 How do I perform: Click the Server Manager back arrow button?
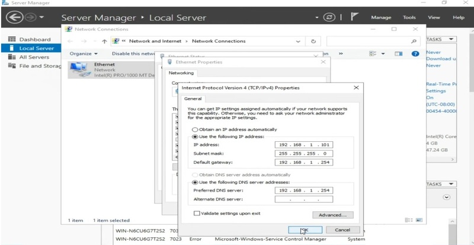click(x=14, y=17)
